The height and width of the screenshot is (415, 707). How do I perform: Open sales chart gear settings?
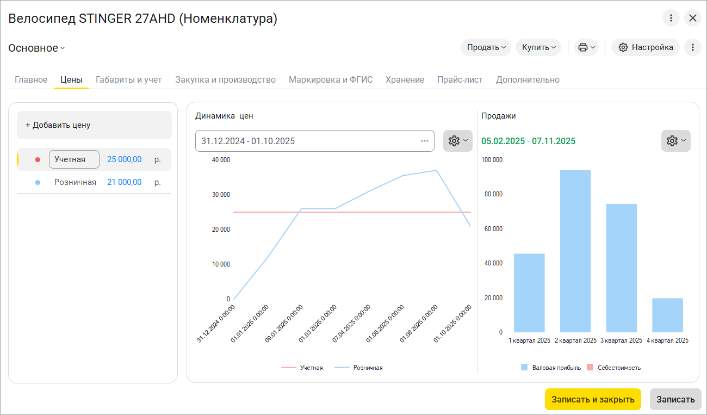pos(675,141)
